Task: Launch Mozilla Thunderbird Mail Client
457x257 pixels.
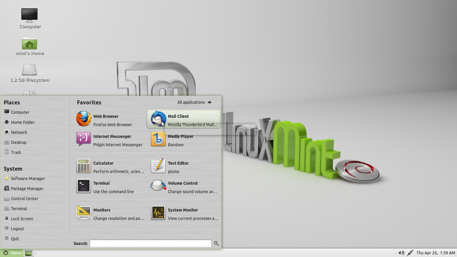Action: click(183, 120)
